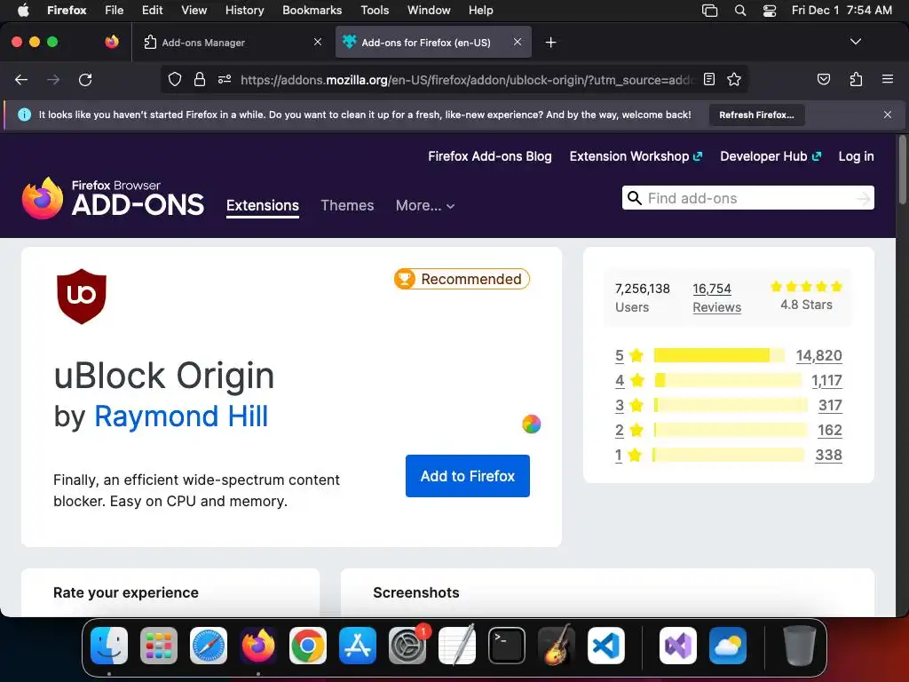
Task: Open System Settings from the dock
Action: 407,645
